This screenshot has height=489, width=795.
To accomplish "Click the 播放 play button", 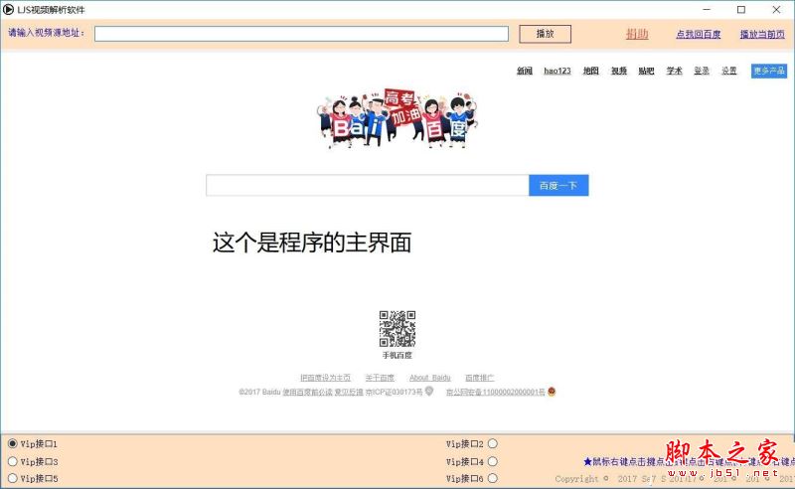I will coord(545,34).
